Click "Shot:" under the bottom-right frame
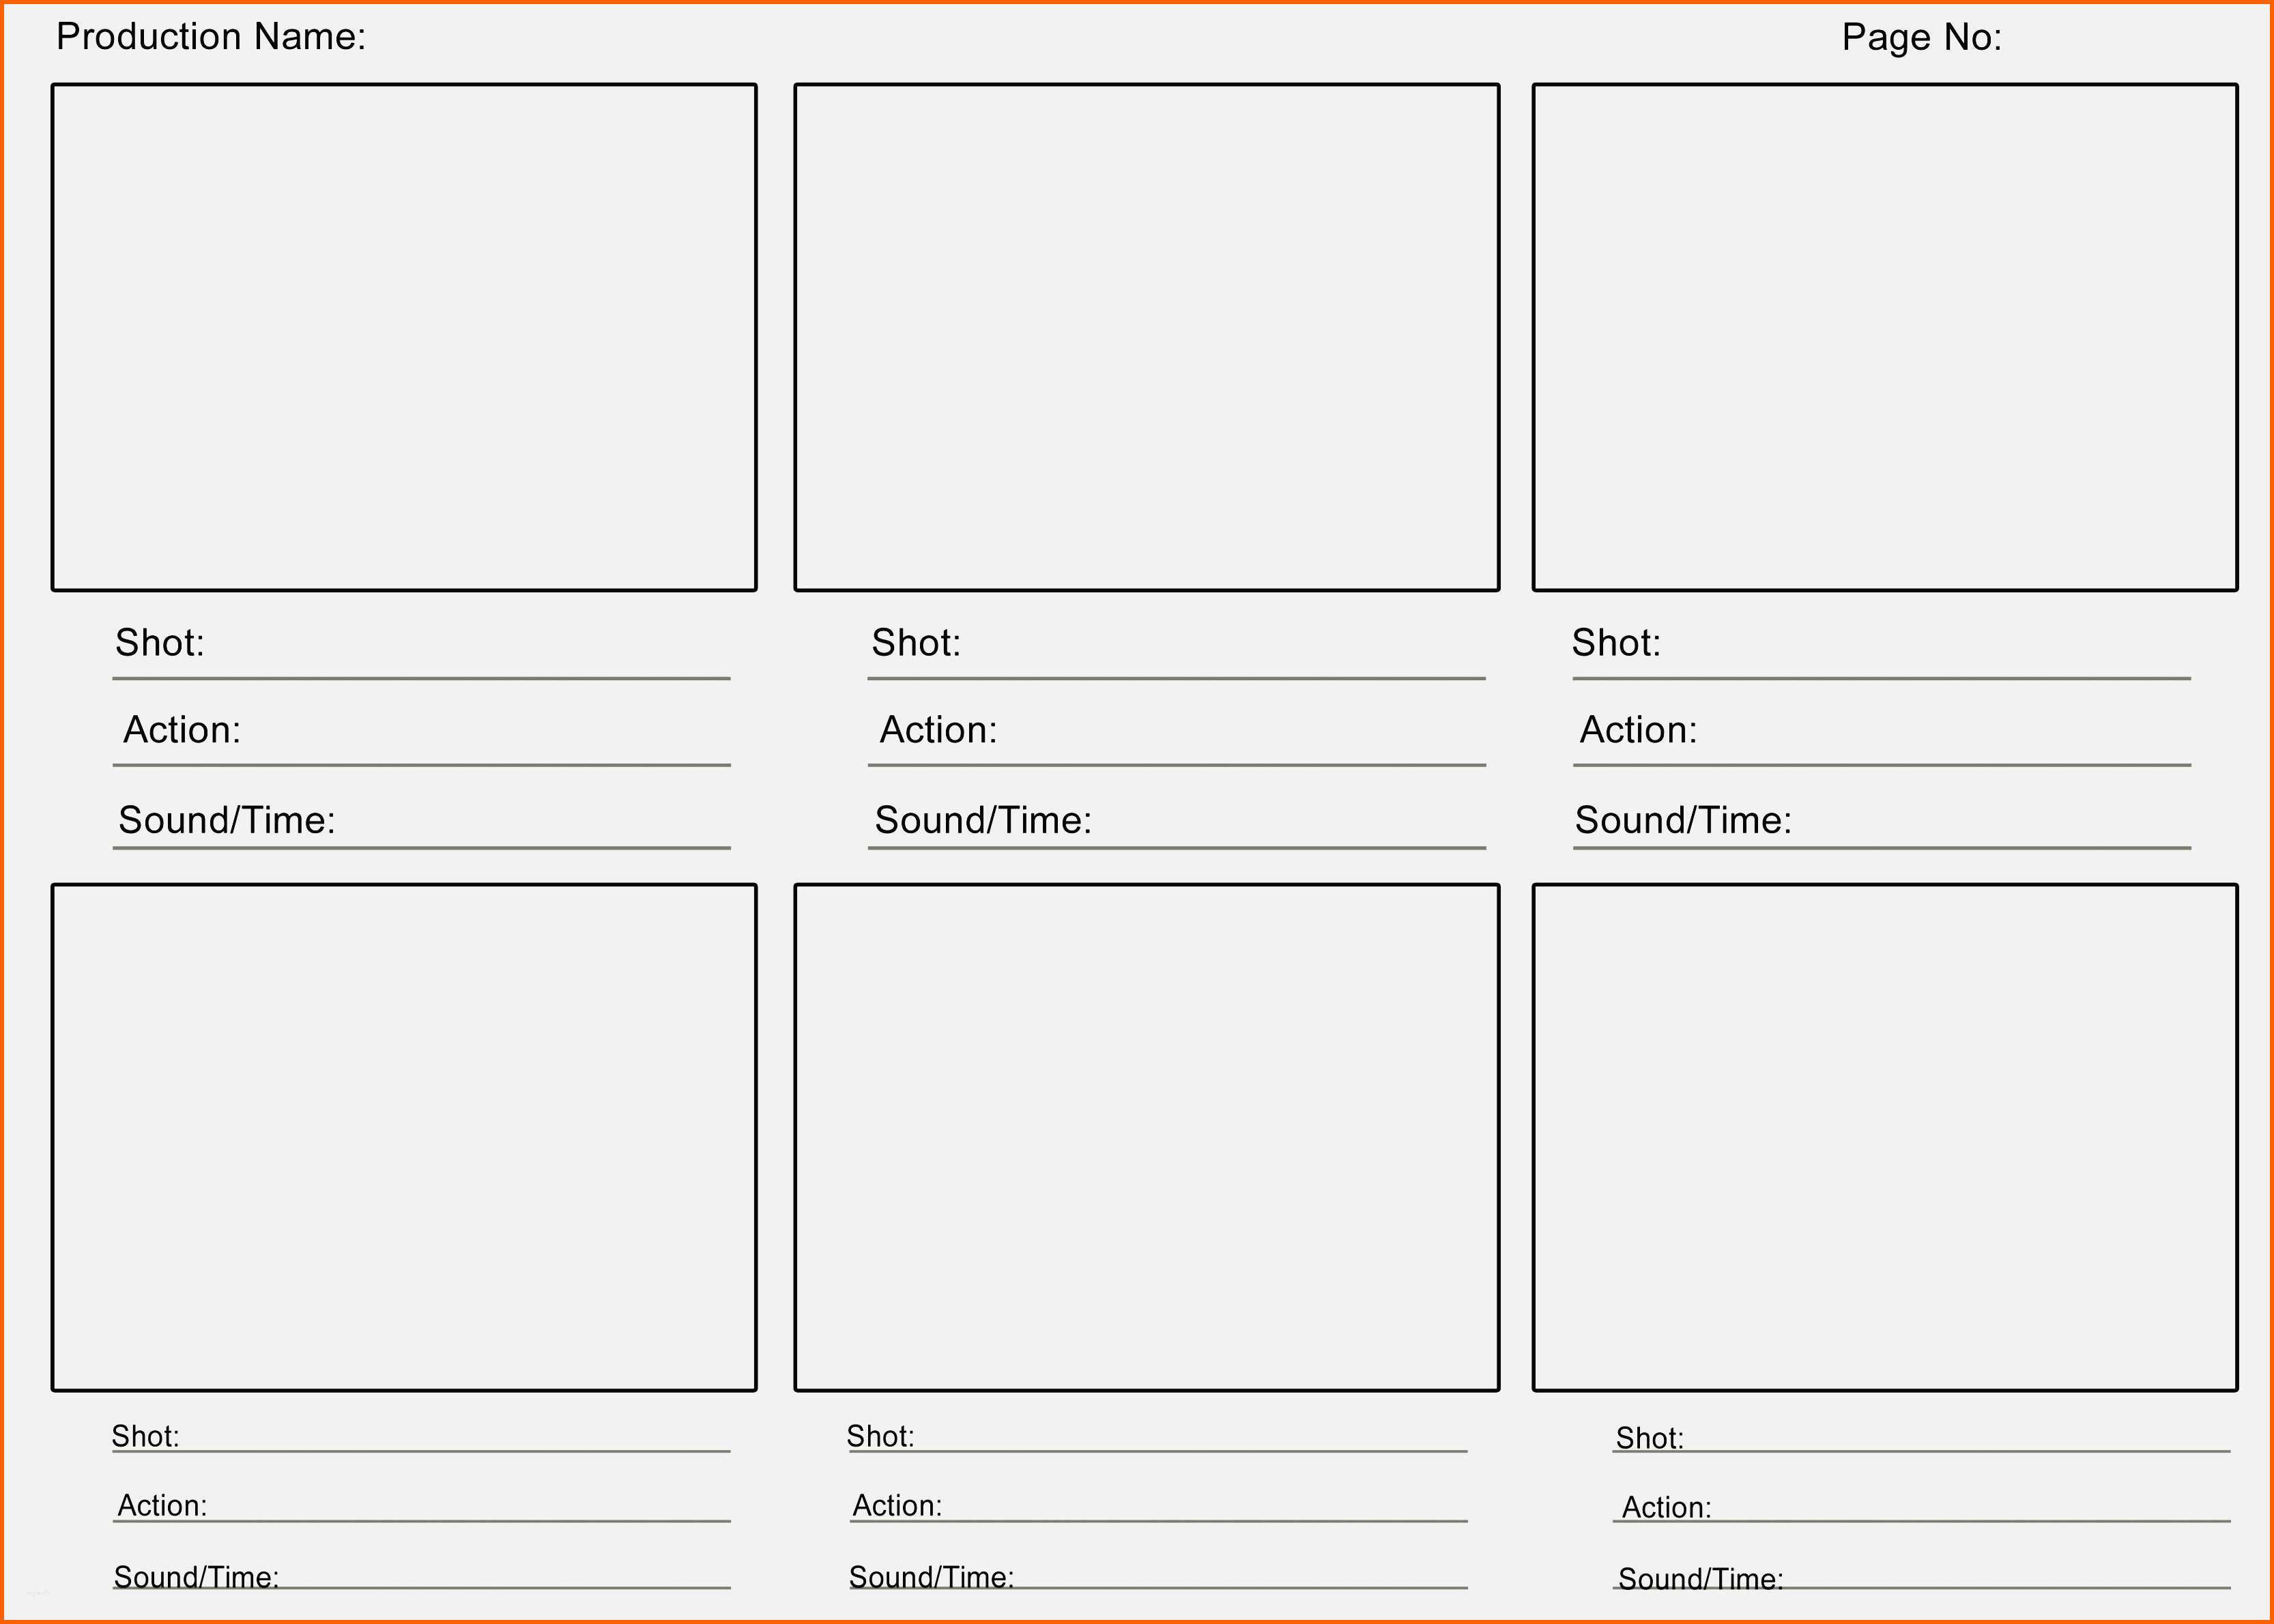The height and width of the screenshot is (1624, 2274). (1650, 1439)
